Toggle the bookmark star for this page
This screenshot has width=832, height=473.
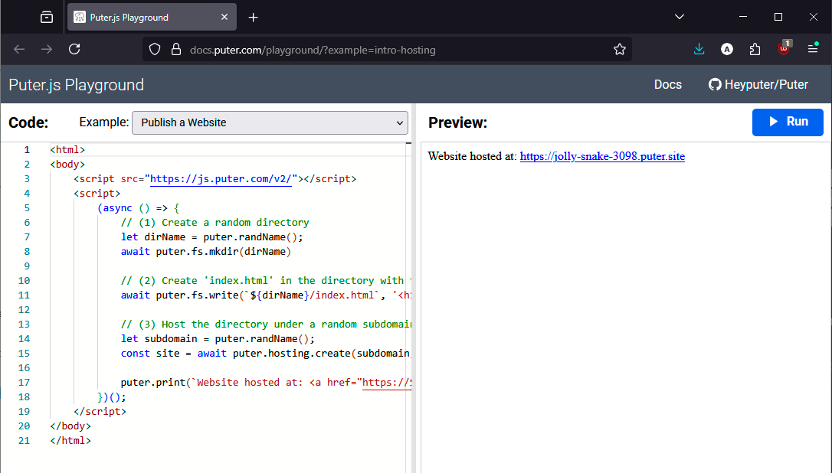pos(620,48)
